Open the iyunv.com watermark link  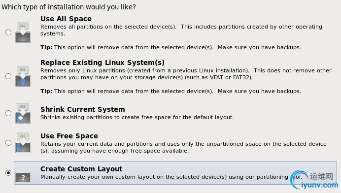(x=319, y=185)
